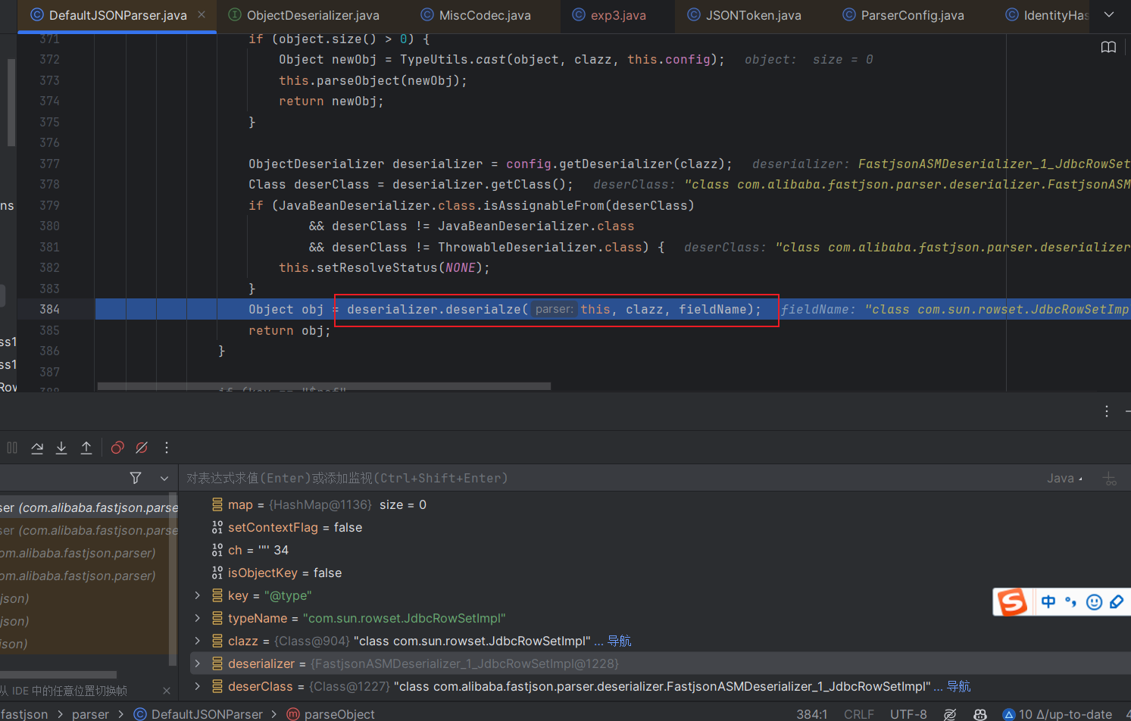Add expression to watches icon

[x=1110, y=479]
